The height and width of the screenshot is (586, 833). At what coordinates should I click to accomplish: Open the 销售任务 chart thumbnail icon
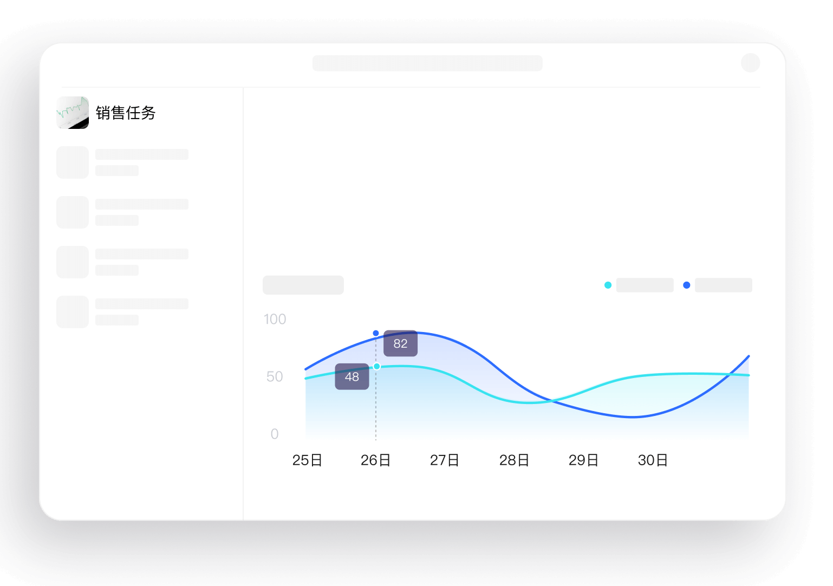click(x=73, y=113)
